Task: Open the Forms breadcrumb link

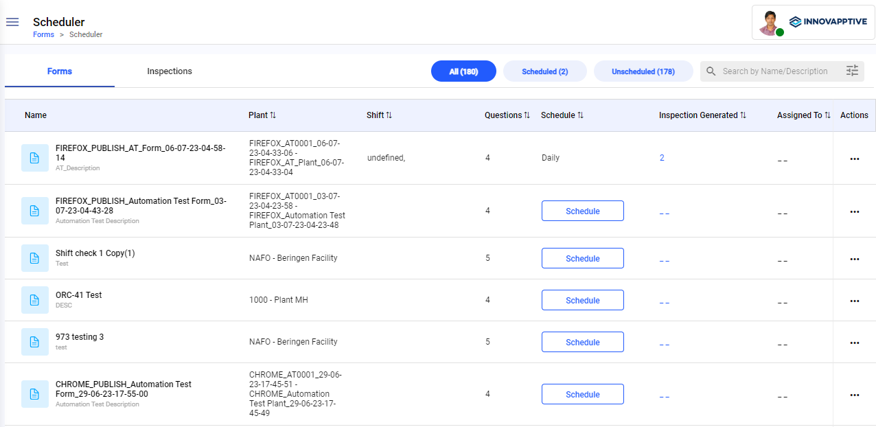Action: click(43, 34)
